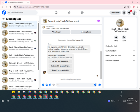Click the View buyer button
The image size is (140, 112).
click(56, 32)
